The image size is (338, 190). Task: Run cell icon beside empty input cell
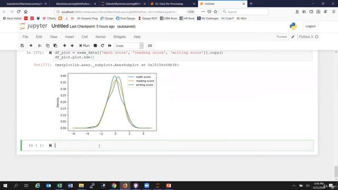[50, 146]
